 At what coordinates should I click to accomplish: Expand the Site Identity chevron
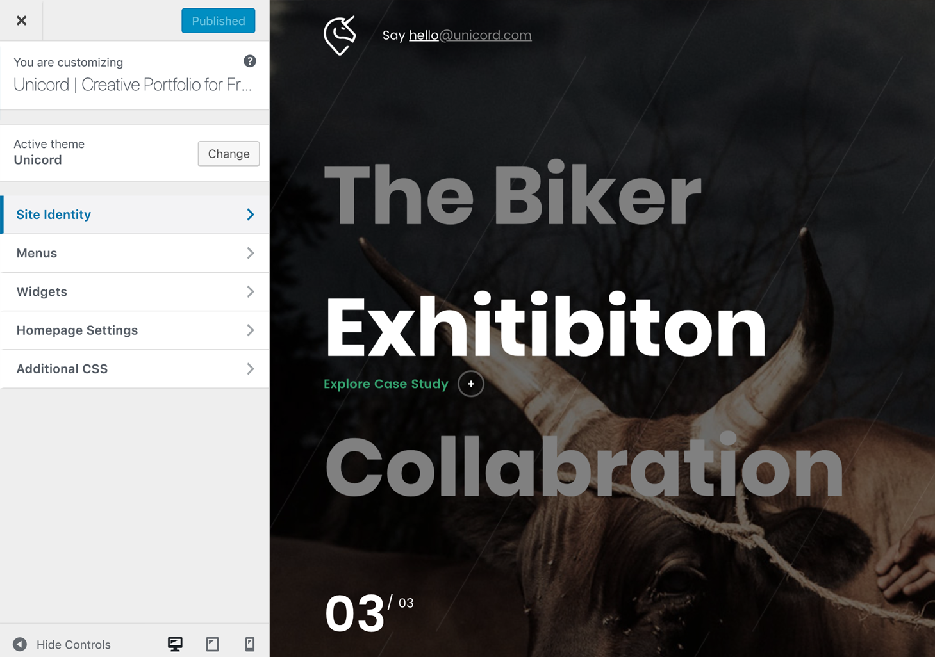click(x=251, y=215)
